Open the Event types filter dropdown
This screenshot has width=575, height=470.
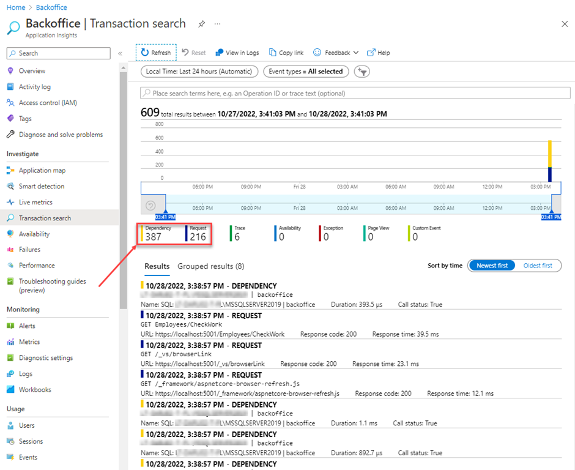tap(306, 72)
